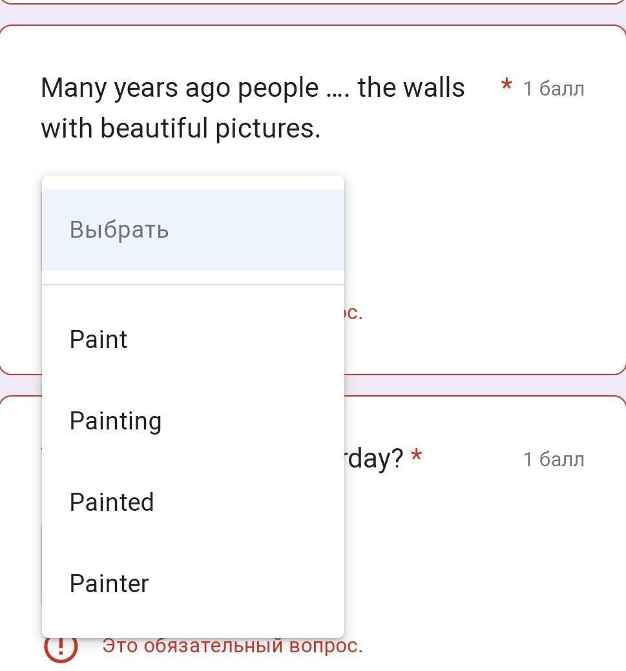The image size is (626, 671).
Task: Choose the "Painter" option
Action: pos(109,584)
